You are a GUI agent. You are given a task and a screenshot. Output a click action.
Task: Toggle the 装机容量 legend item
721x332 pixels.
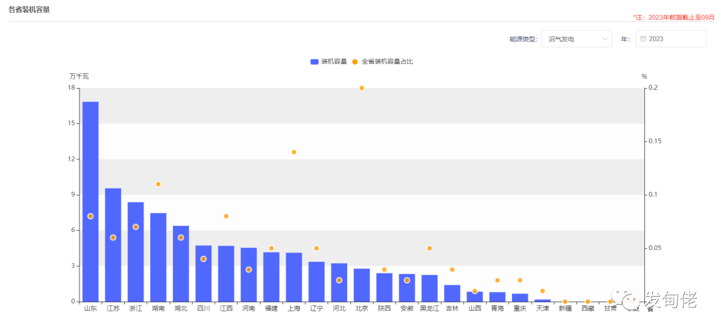pos(328,61)
